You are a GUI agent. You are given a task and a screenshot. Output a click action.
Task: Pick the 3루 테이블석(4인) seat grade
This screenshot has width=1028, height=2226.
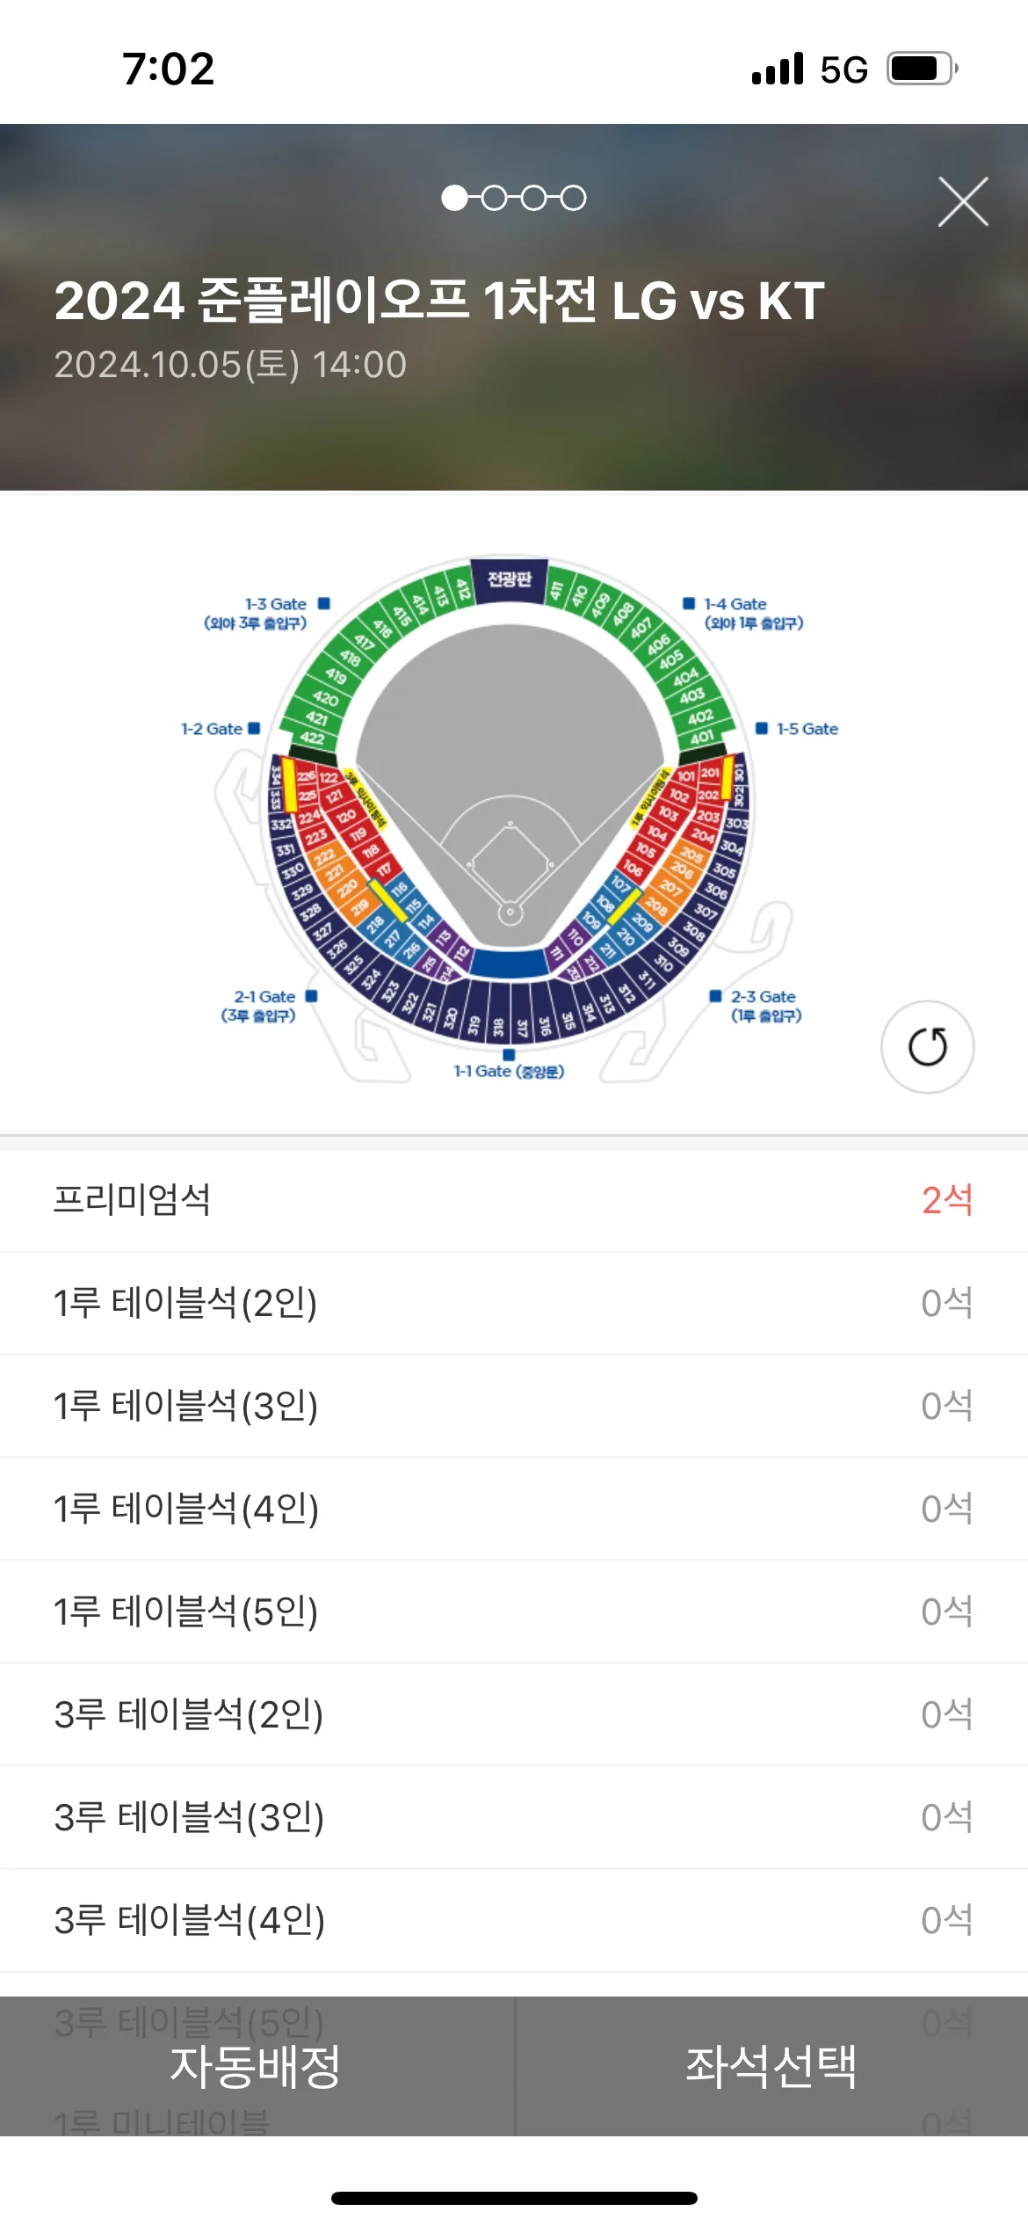tap(514, 1920)
